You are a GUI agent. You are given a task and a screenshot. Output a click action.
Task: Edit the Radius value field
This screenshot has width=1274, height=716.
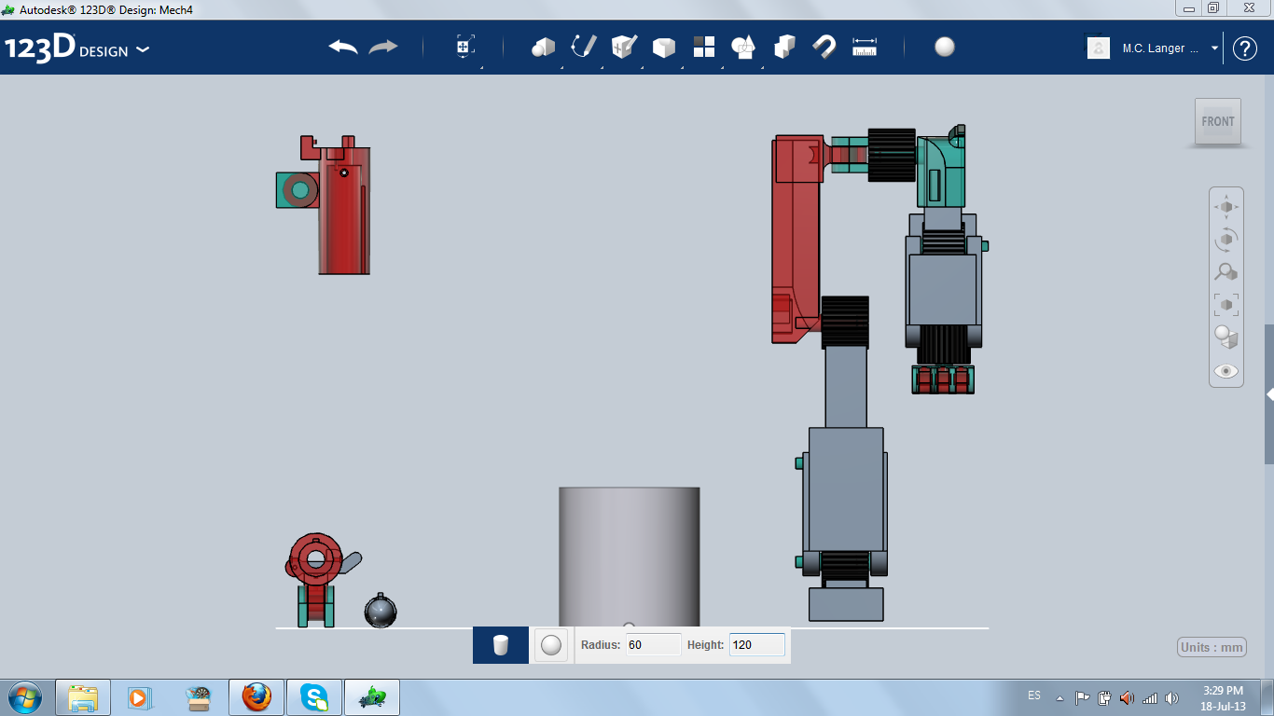(653, 644)
